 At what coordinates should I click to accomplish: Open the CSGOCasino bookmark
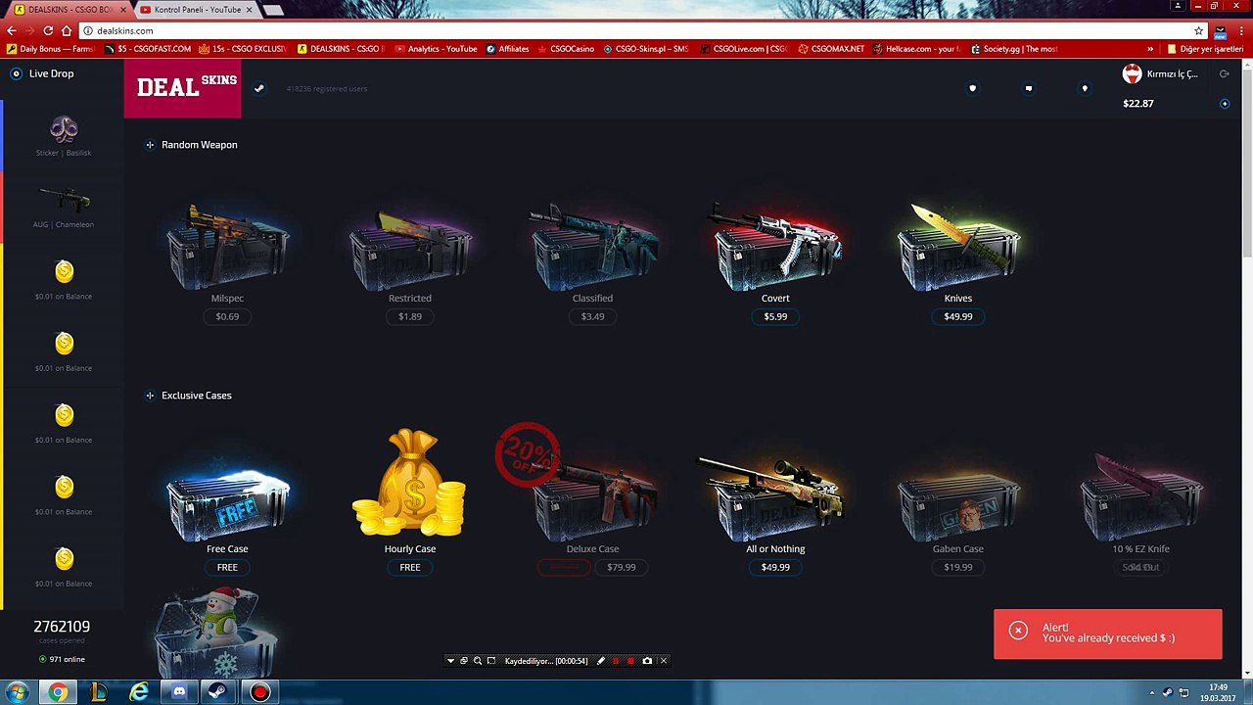(566, 49)
